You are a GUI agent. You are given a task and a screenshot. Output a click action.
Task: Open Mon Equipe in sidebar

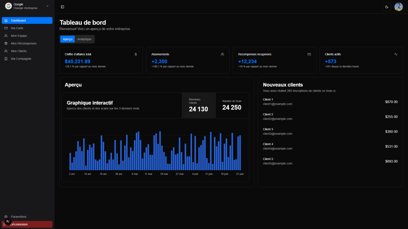27,36
